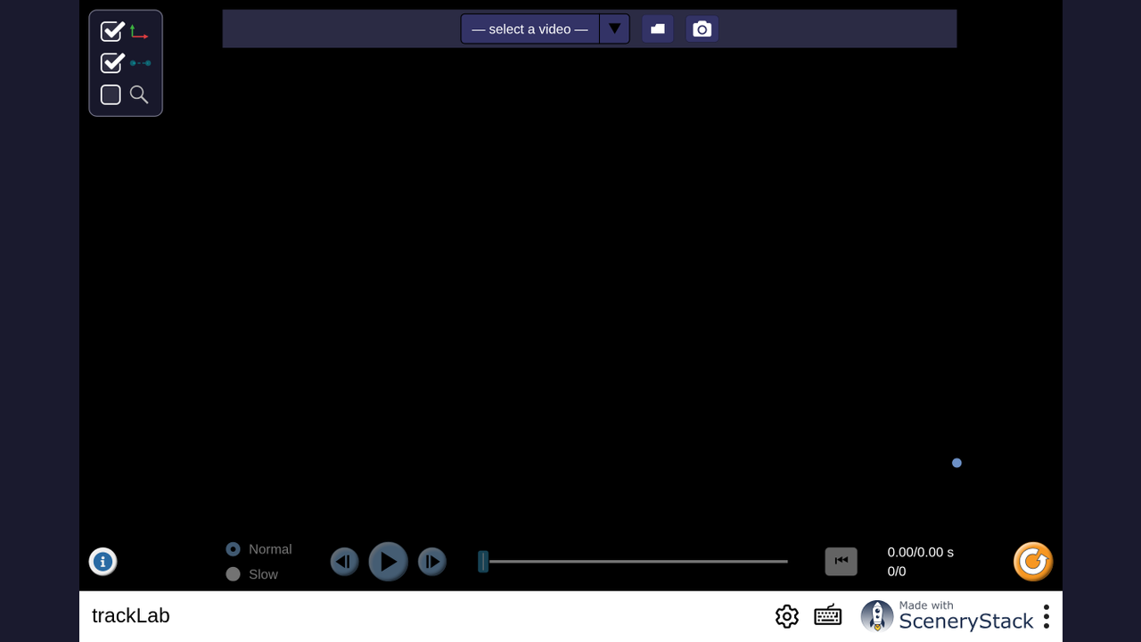The width and height of the screenshot is (1141, 642).
Task: Uncheck the tracked points path checkbox
Action: tap(111, 63)
